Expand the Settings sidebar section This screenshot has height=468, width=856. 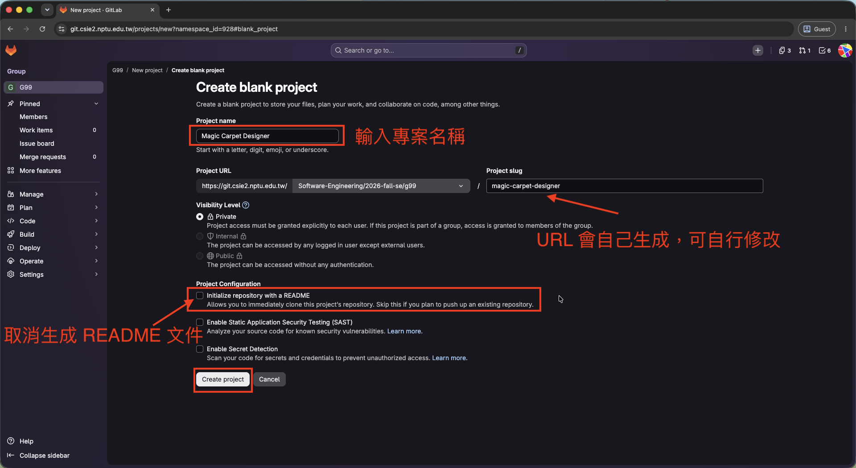click(53, 275)
